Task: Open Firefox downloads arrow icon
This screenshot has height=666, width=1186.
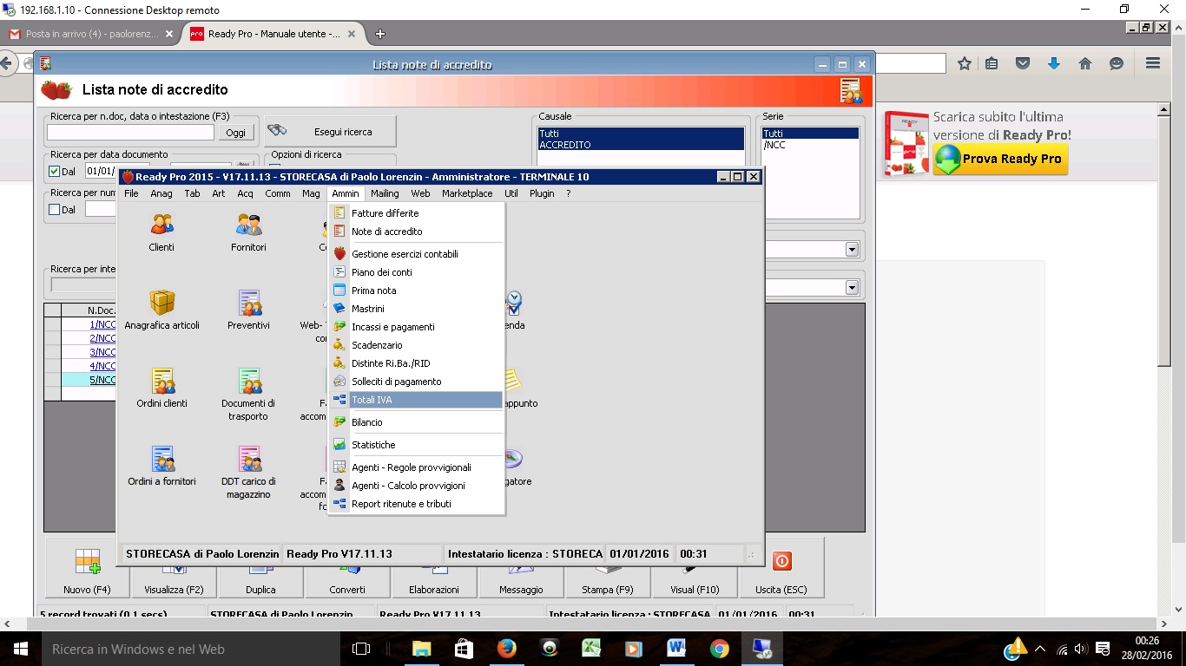Action: (1054, 63)
